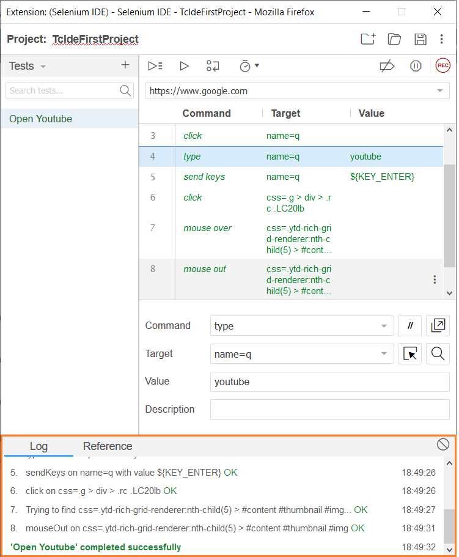
Task: Click the Step over current command icon
Action: click(x=213, y=65)
